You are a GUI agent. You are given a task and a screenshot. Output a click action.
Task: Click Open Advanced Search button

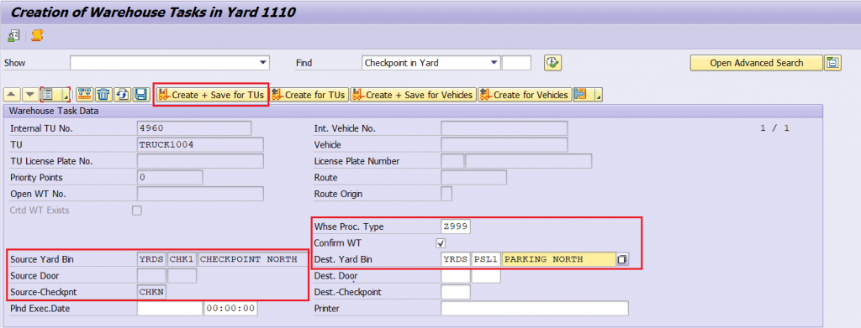pyautogui.click(x=756, y=63)
